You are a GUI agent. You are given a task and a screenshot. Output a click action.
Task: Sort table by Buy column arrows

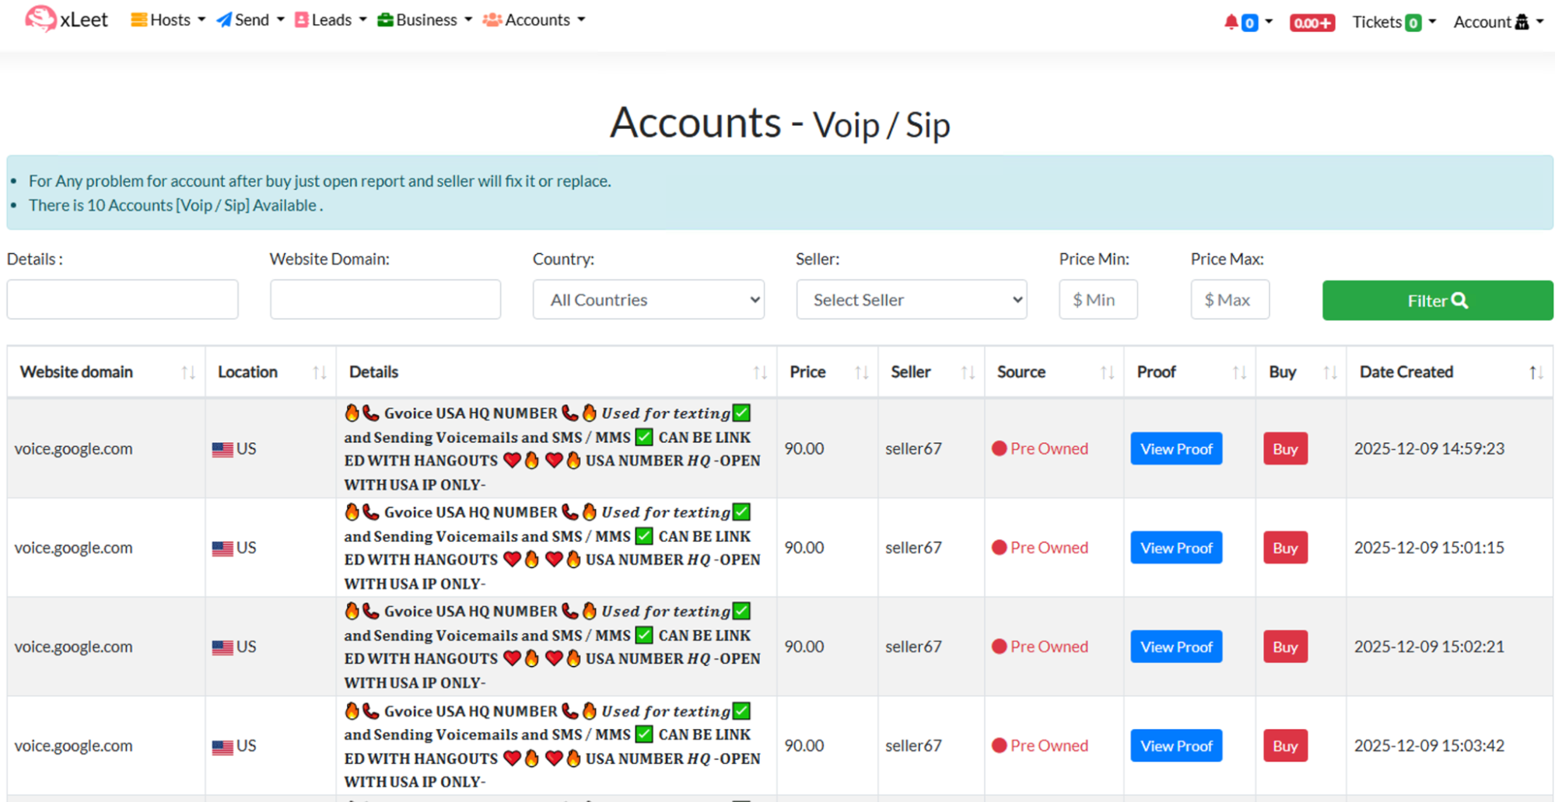(1330, 372)
